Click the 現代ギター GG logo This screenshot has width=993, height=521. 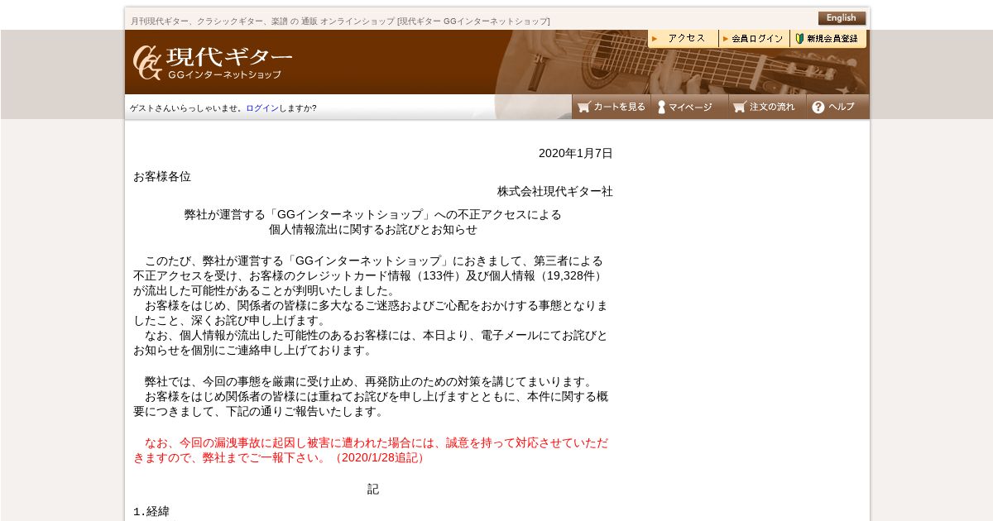click(x=213, y=62)
